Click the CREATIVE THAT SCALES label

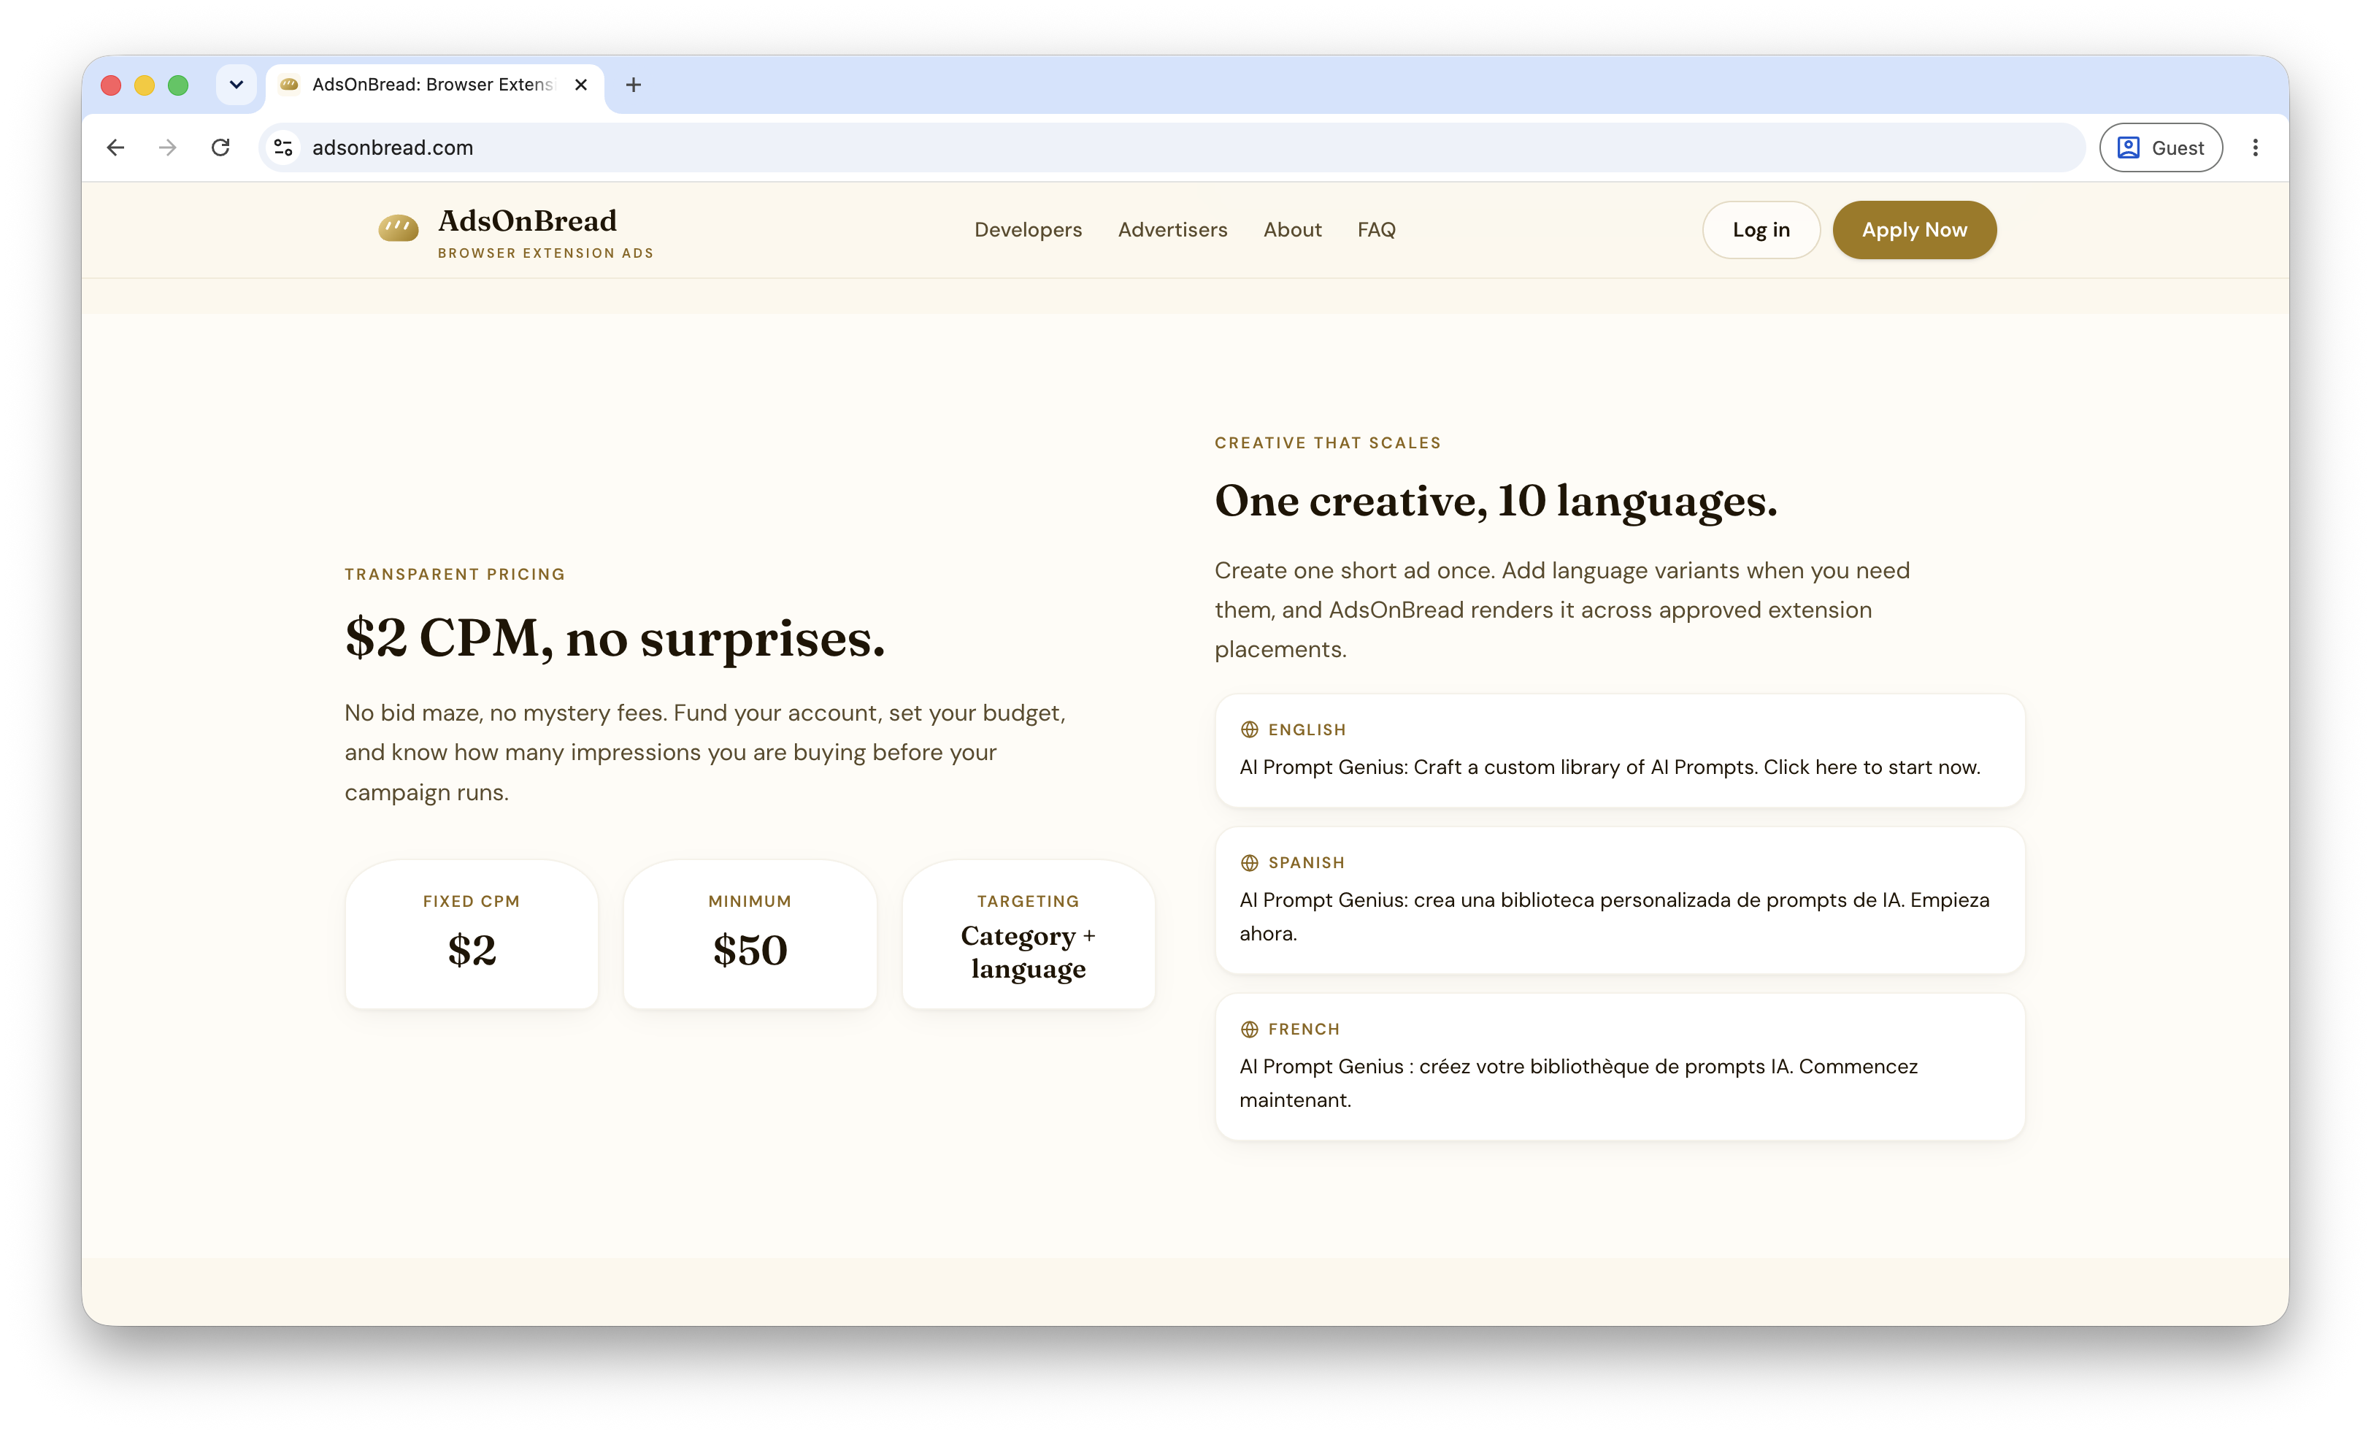coord(1327,442)
